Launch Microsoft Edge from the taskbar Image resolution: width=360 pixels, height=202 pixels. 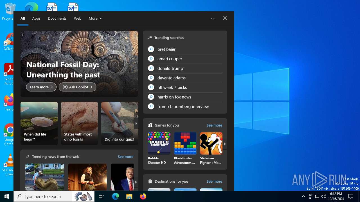coord(116,196)
